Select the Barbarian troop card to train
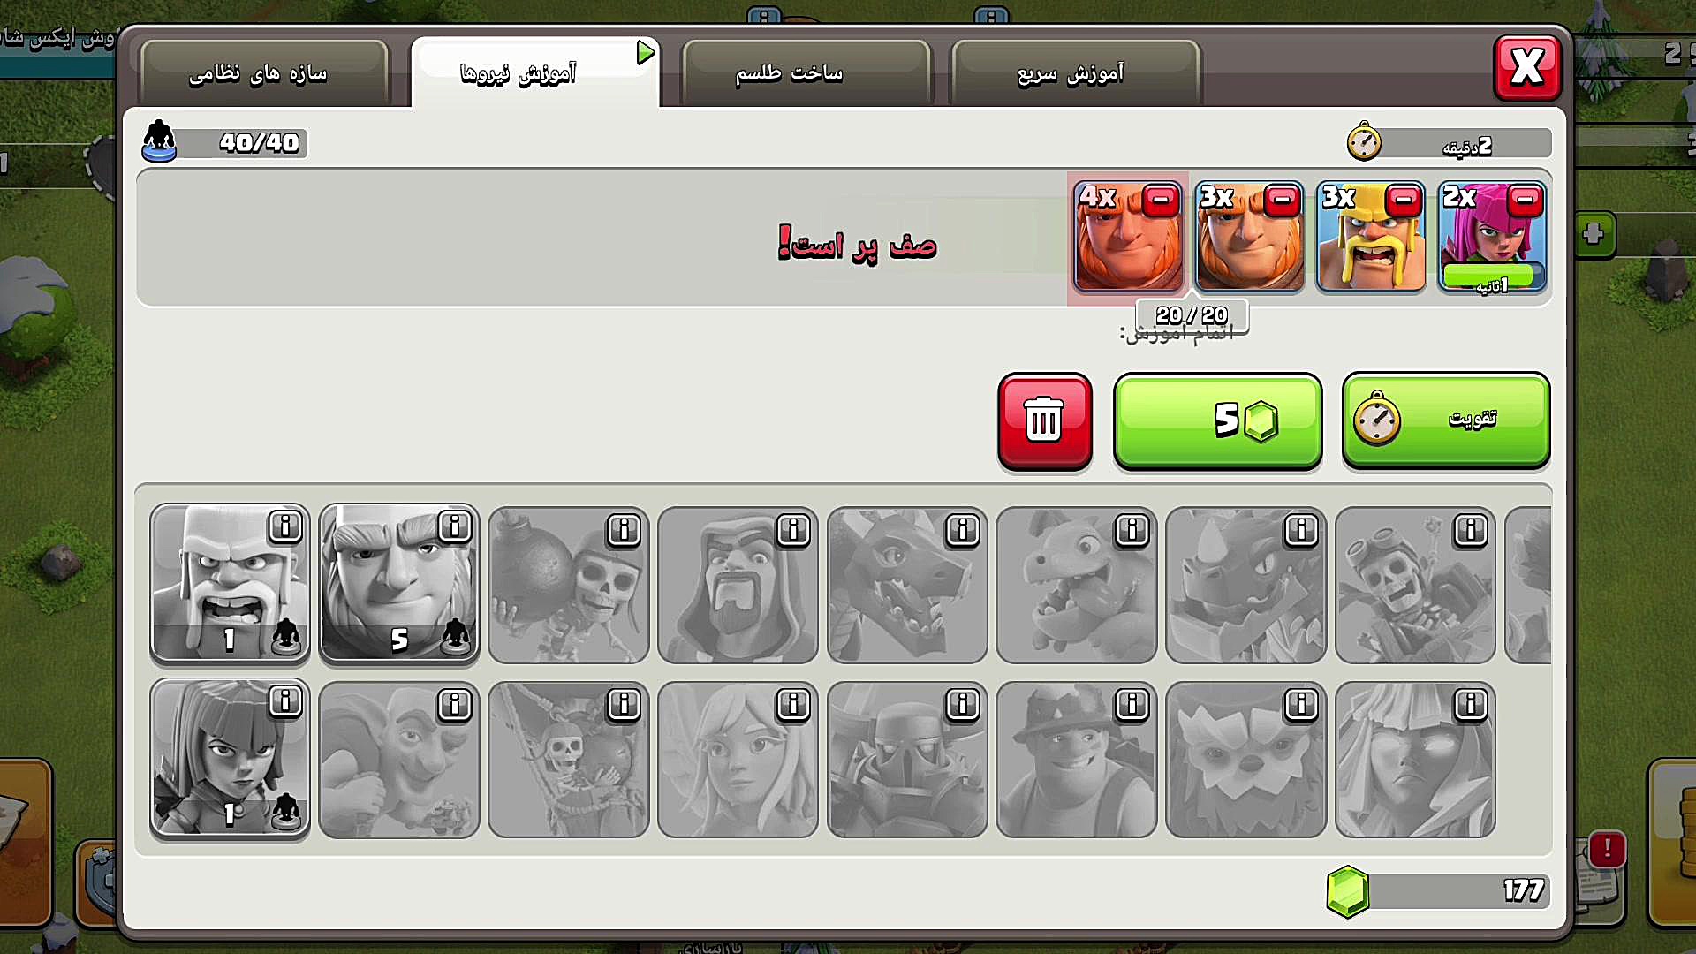 pos(230,584)
